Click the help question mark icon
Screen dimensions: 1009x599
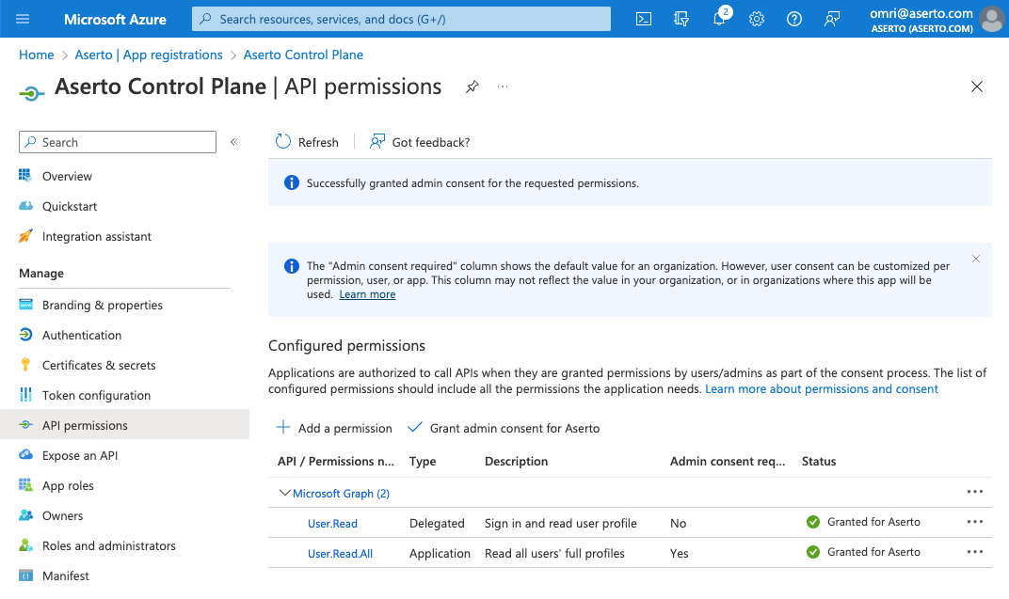[x=794, y=19]
